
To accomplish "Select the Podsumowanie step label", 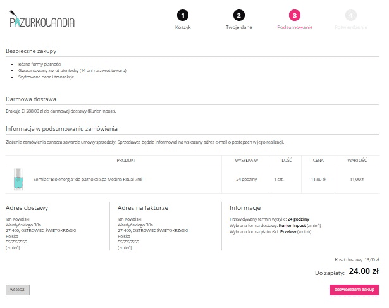I will 295,27.
